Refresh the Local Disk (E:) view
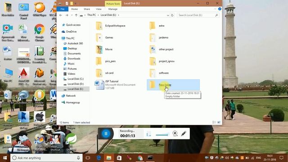The width and height of the screenshot is (288, 162). click(172, 15)
